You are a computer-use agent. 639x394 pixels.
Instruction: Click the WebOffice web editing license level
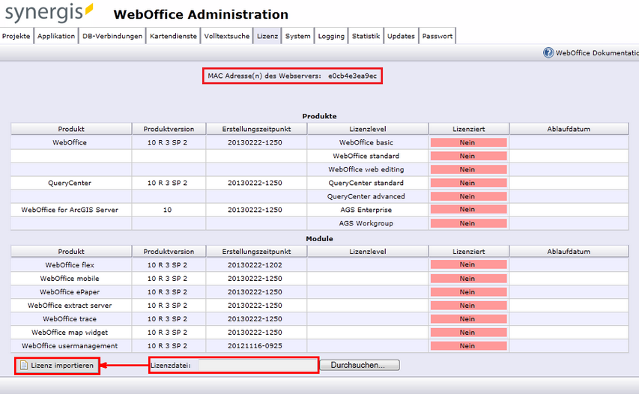pyautogui.click(x=366, y=169)
